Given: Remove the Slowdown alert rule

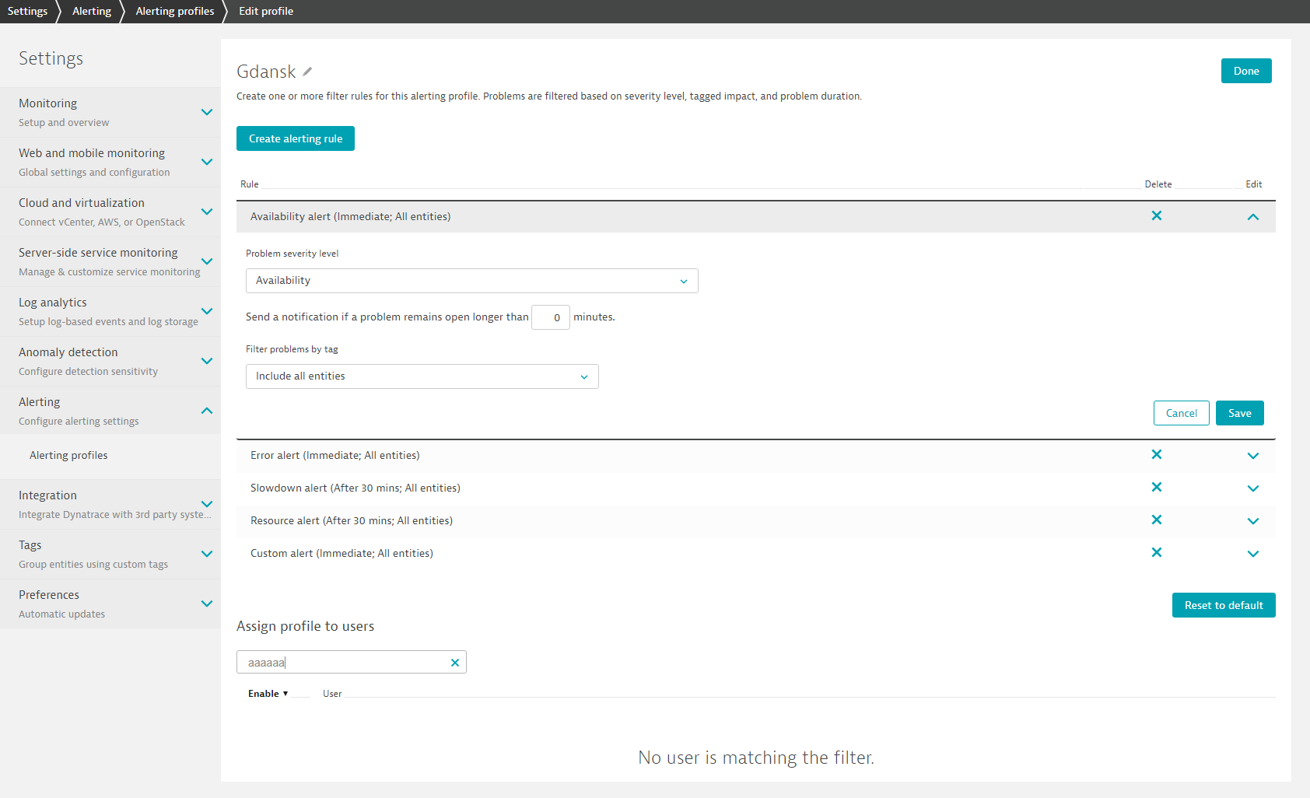Looking at the screenshot, I should (1157, 488).
